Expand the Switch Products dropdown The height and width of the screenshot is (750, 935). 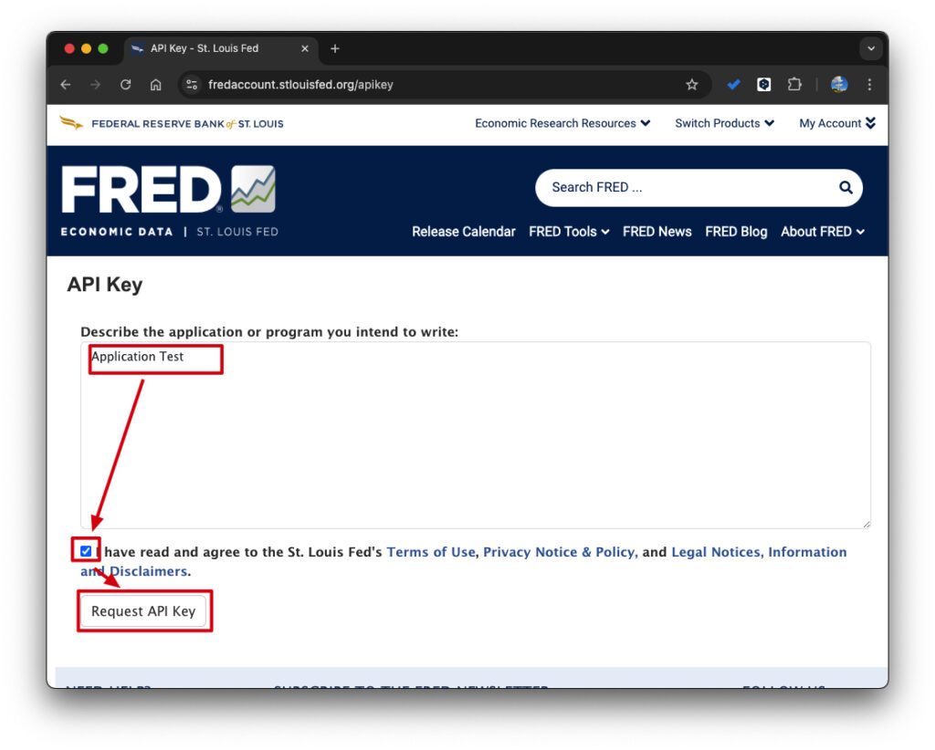pos(724,123)
